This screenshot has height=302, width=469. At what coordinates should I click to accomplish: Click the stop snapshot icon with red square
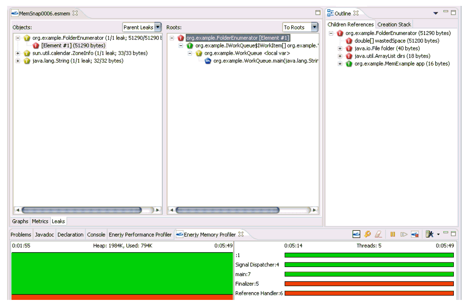(415, 235)
